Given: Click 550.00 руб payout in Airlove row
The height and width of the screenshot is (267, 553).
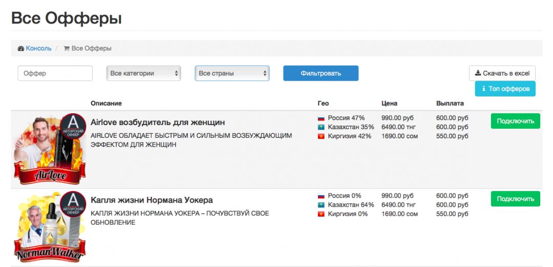Looking at the screenshot, I should click(x=453, y=136).
